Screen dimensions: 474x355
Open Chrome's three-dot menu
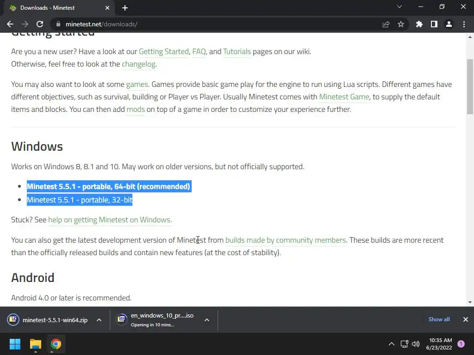(464, 24)
